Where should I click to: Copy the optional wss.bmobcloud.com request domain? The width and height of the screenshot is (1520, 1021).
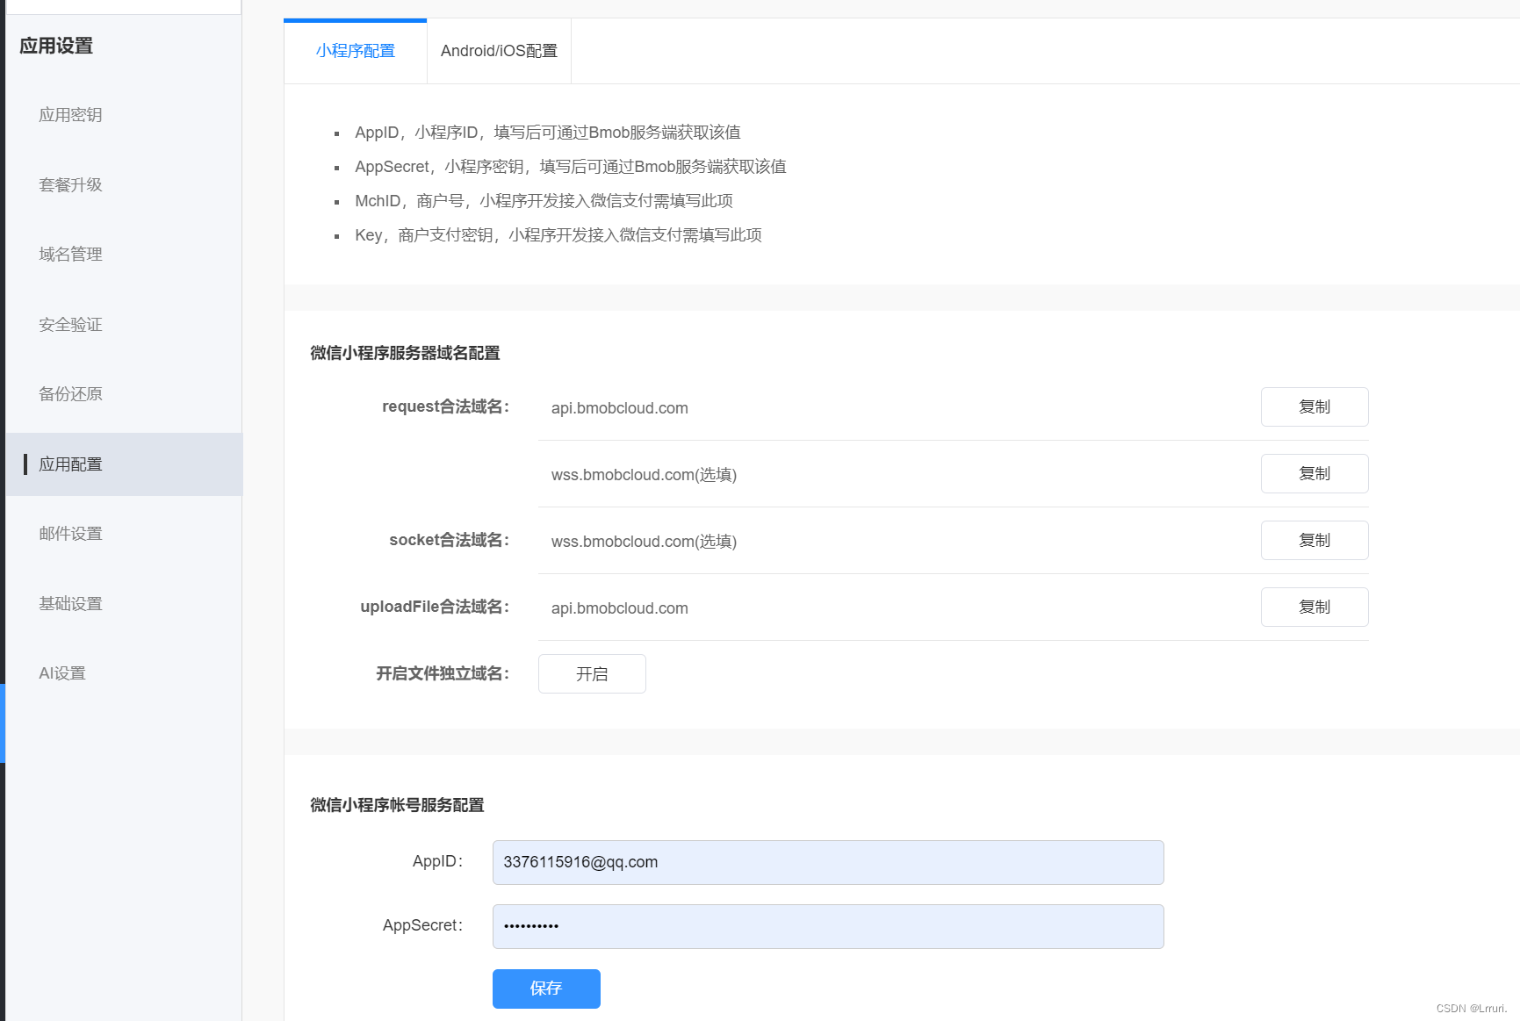point(1314,473)
